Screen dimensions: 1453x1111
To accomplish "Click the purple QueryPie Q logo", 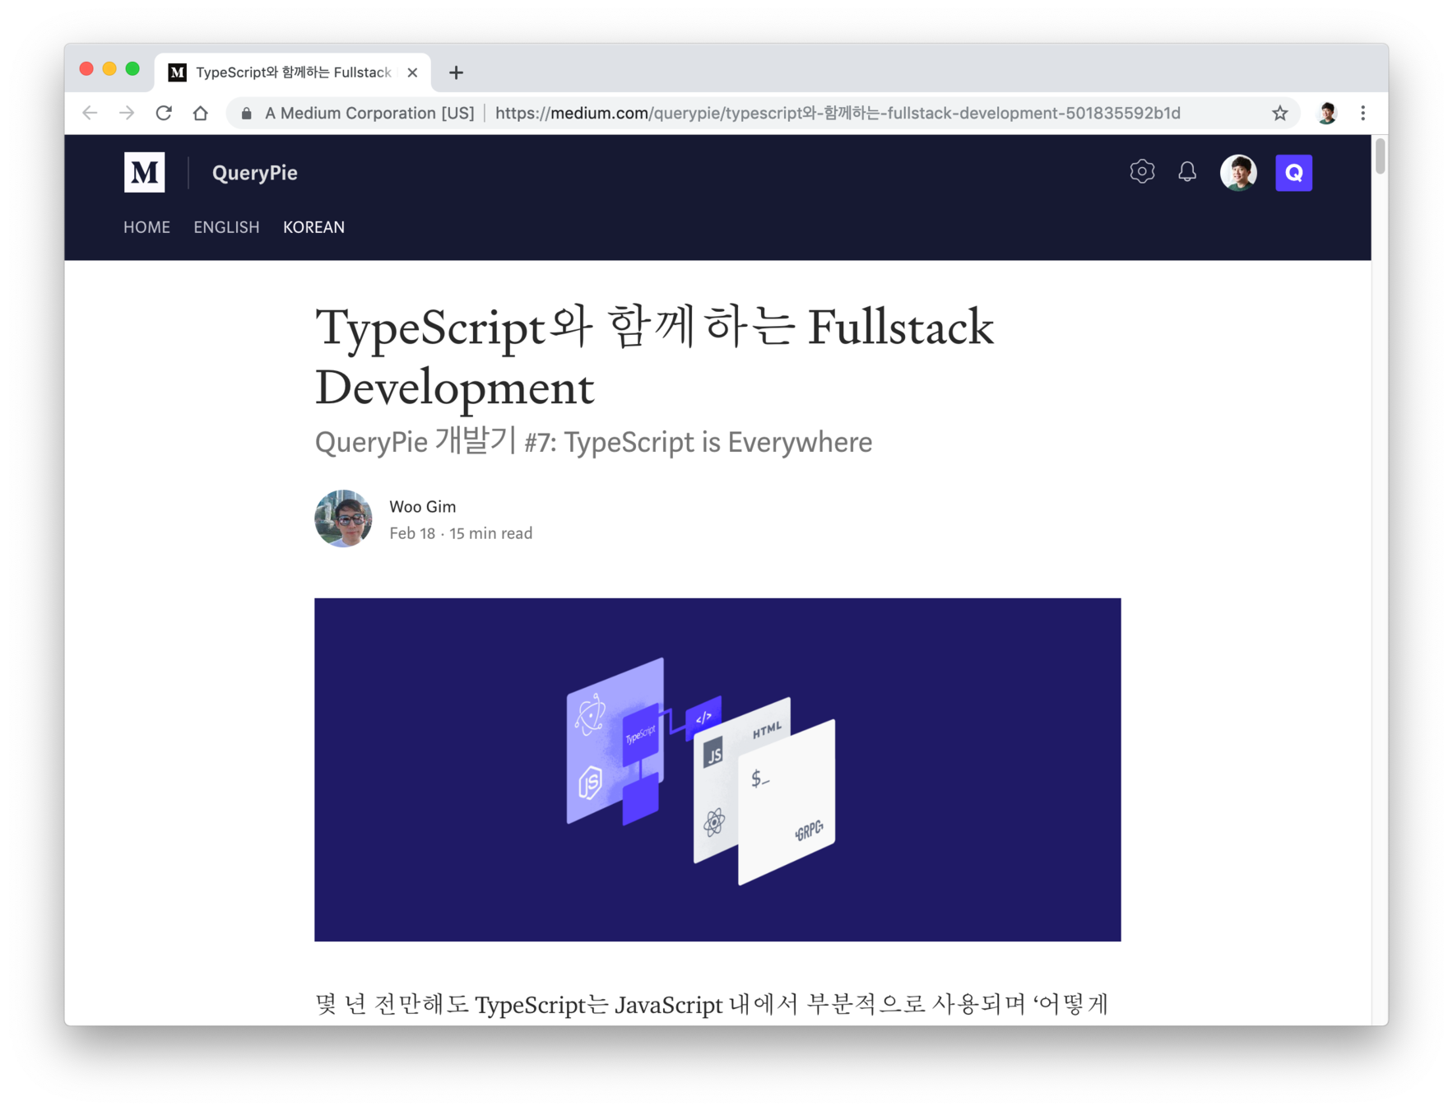I will 1293,173.
